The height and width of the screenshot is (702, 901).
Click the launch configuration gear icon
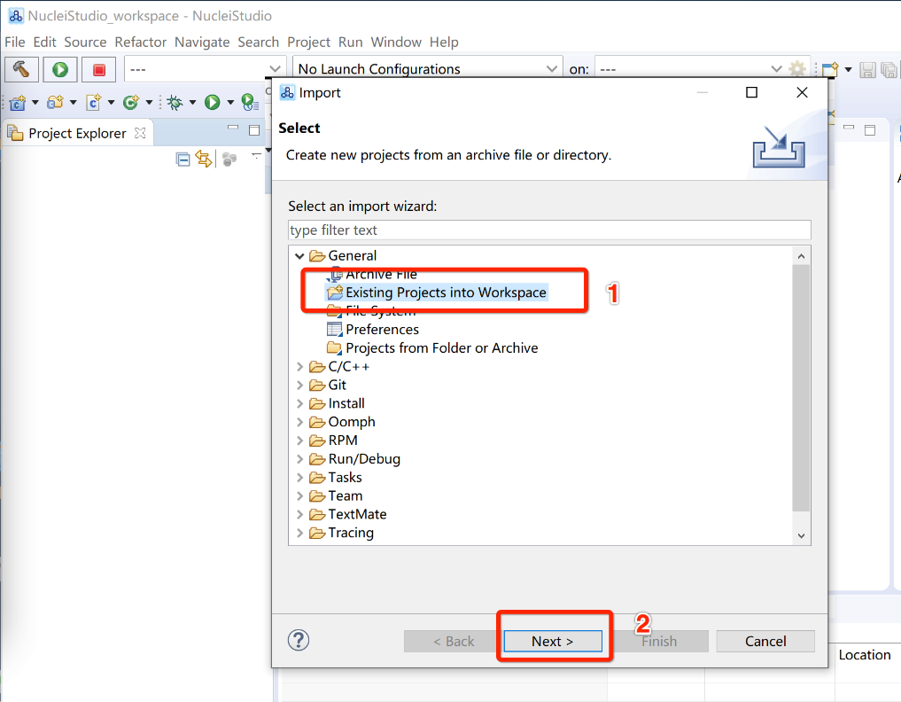797,69
